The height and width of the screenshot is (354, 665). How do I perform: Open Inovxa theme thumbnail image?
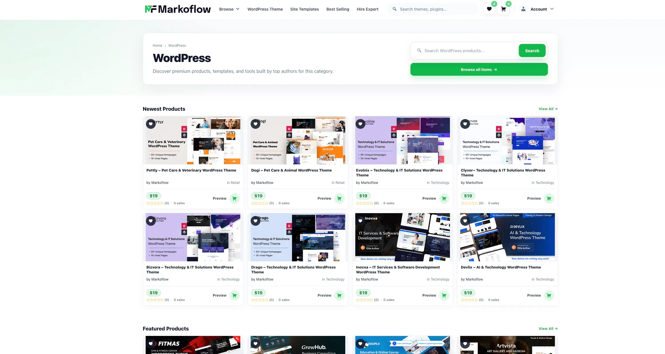click(403, 237)
